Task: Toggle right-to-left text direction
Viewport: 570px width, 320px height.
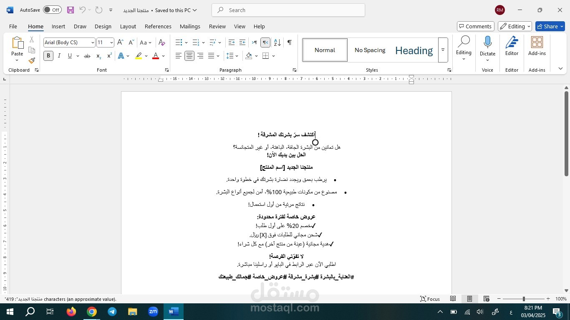Action: point(265,42)
